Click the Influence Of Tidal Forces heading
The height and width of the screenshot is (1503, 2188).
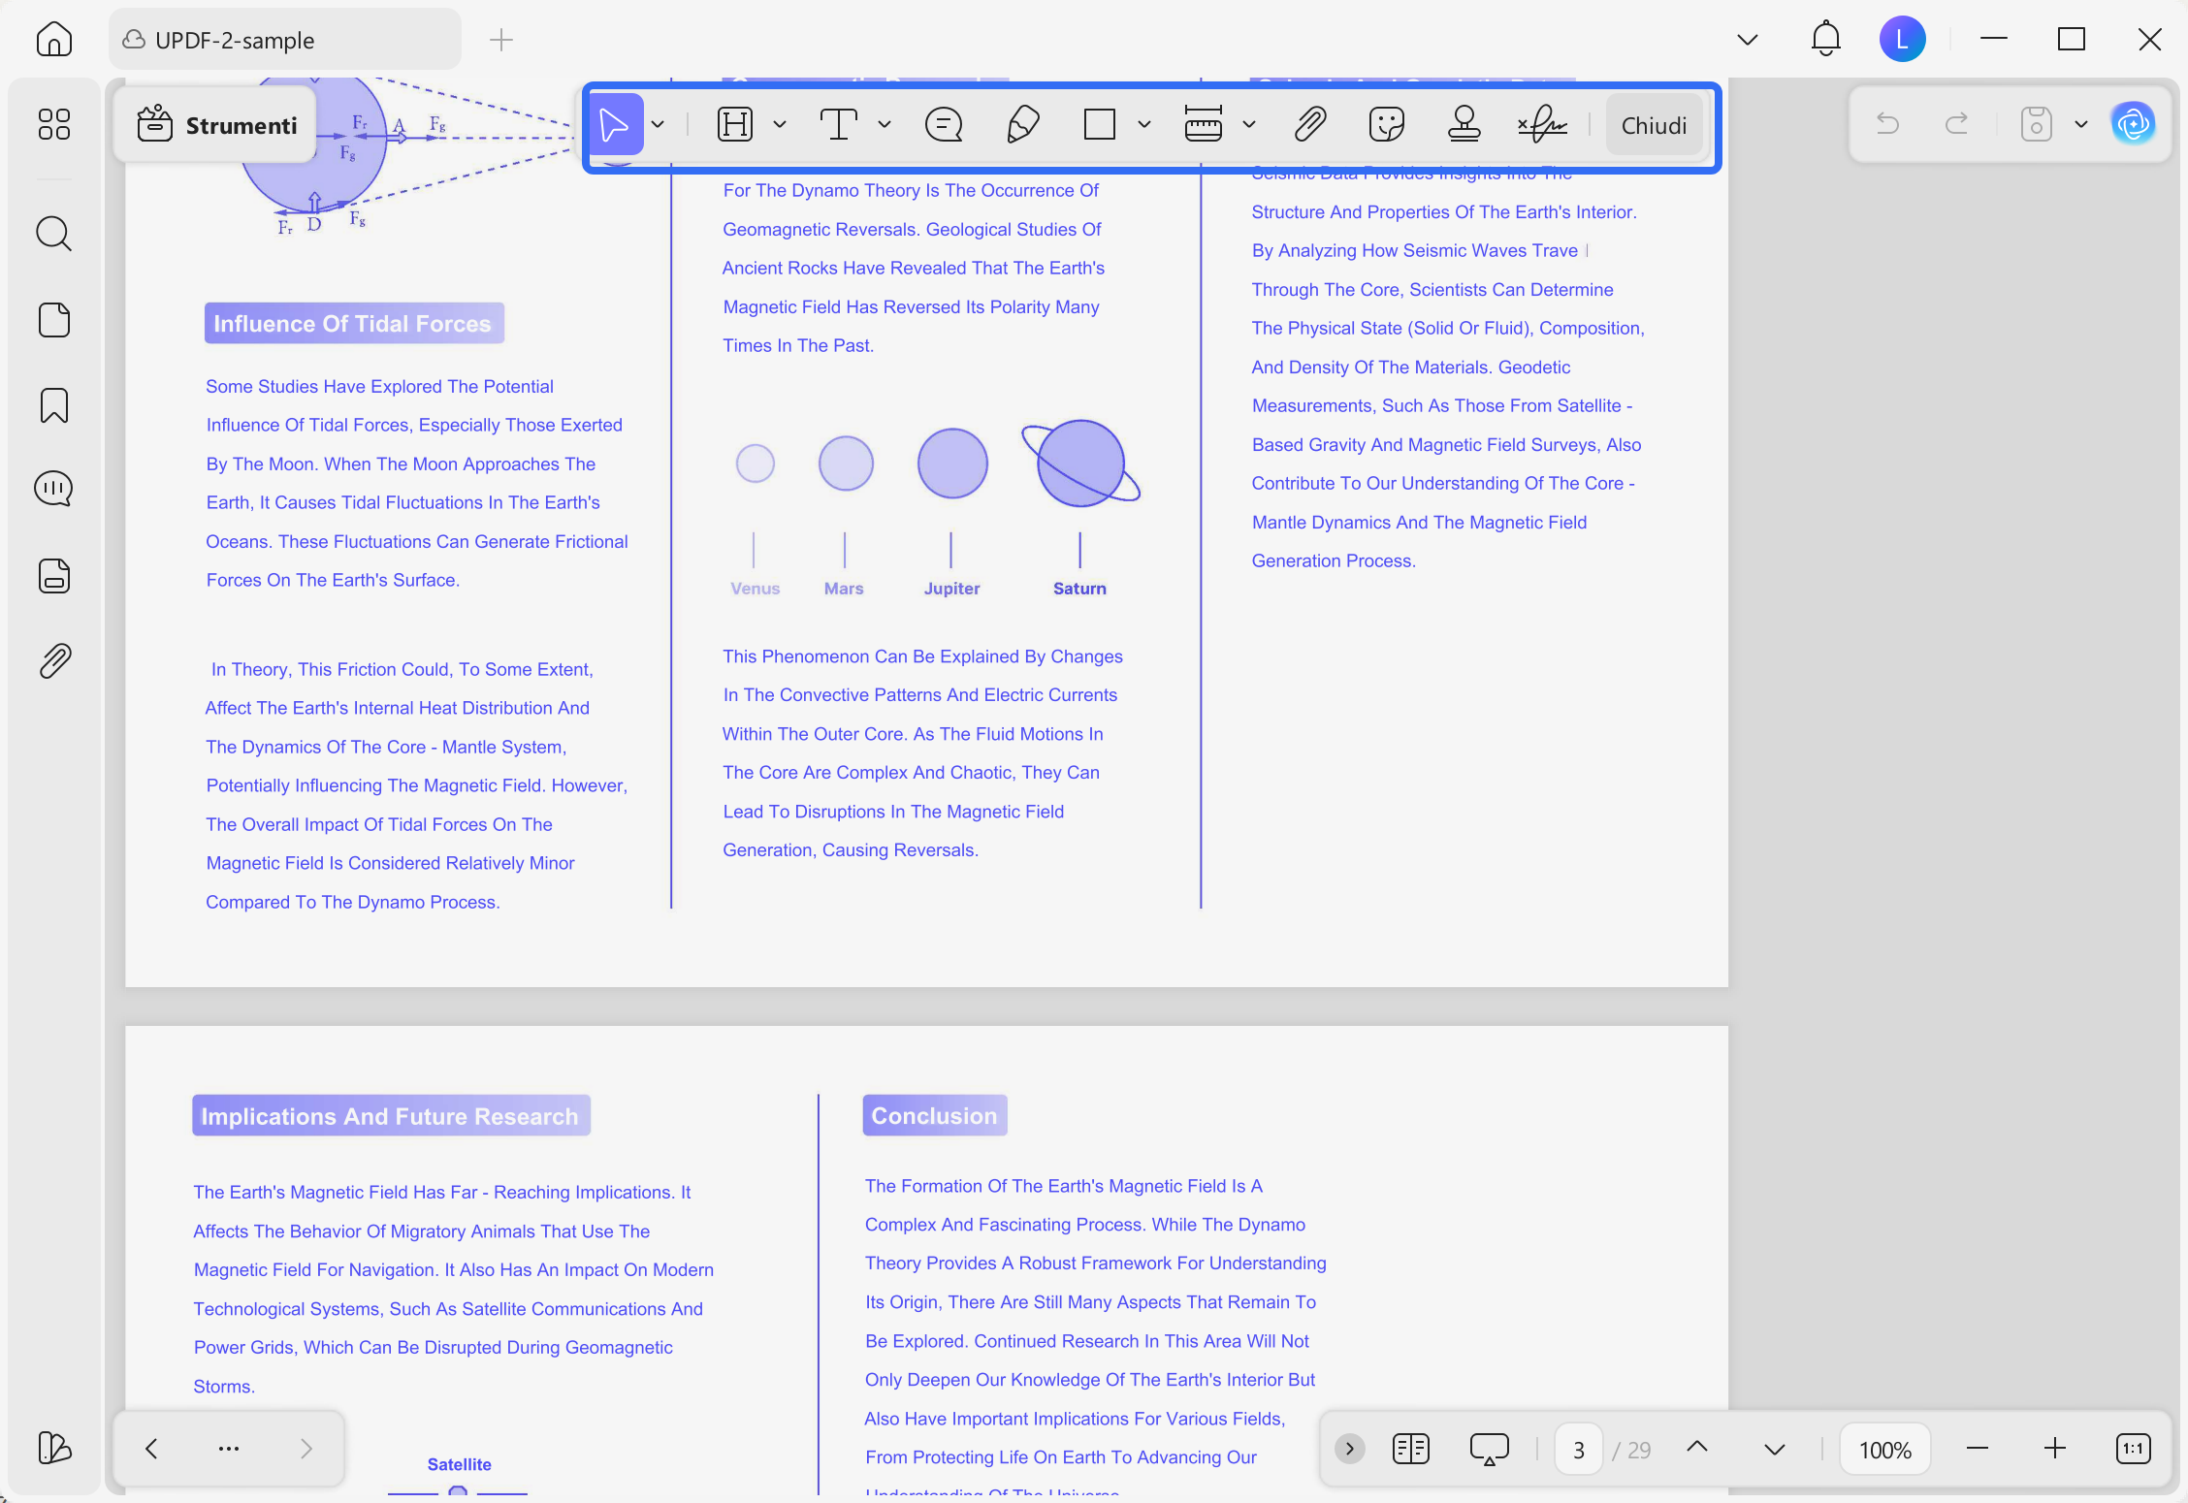(353, 324)
